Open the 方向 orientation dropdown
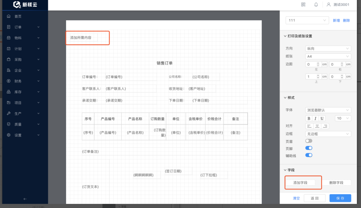 [x=328, y=49]
